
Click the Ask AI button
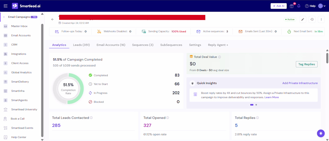point(279,6)
